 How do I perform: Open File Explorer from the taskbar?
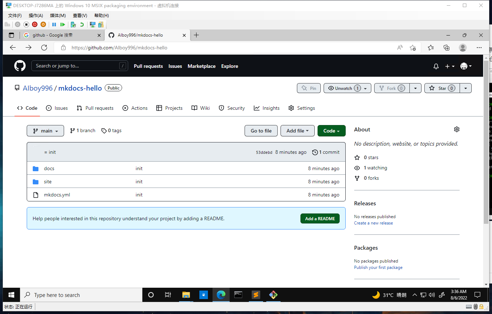[186, 295]
